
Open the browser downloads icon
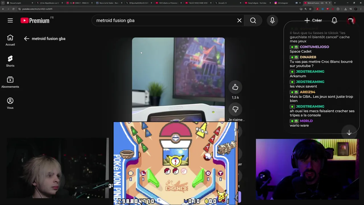tap(346, 9)
